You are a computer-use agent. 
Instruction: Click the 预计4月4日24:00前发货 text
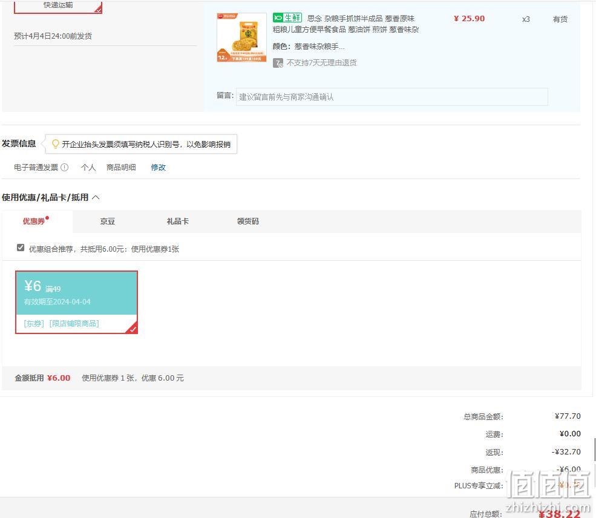[x=53, y=36]
